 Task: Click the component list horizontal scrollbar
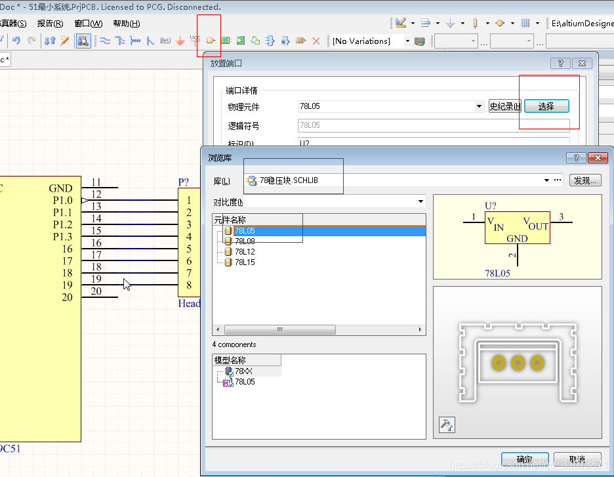[x=280, y=330]
